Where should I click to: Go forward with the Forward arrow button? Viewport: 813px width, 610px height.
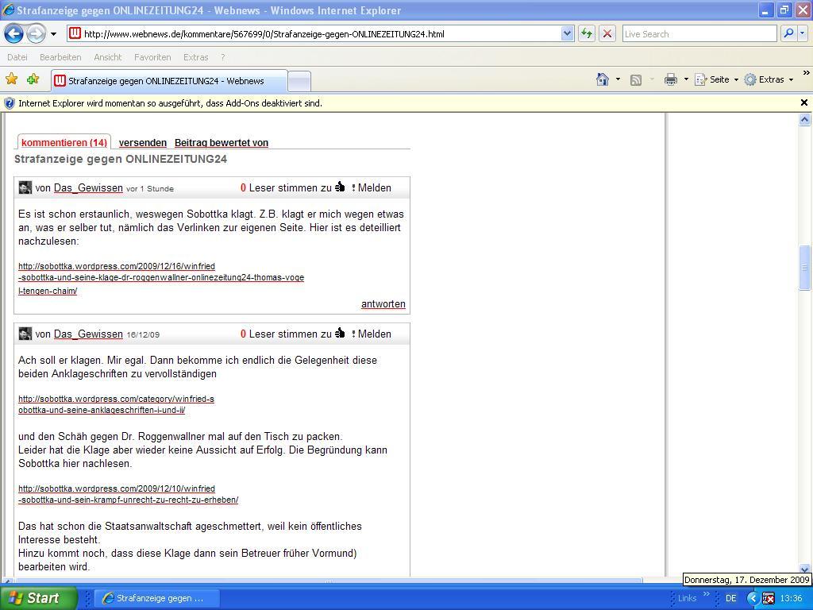point(36,34)
